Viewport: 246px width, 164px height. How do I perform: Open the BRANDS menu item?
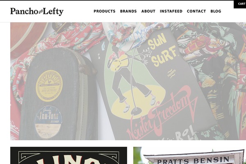(x=128, y=11)
